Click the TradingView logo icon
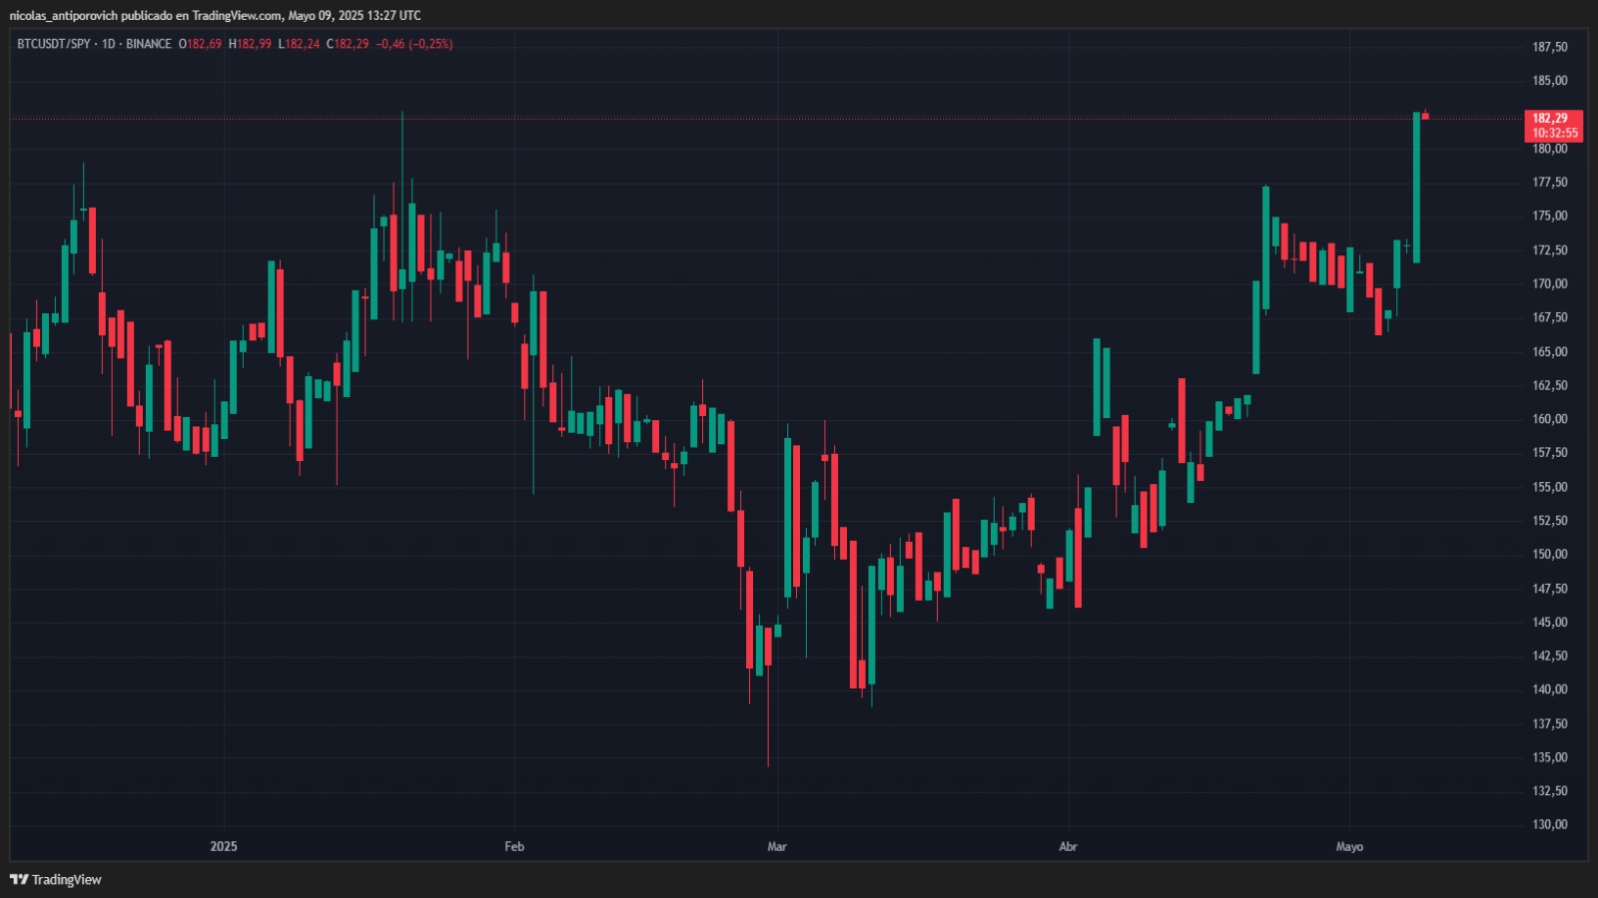Screen dimensions: 1598x898 point(18,879)
